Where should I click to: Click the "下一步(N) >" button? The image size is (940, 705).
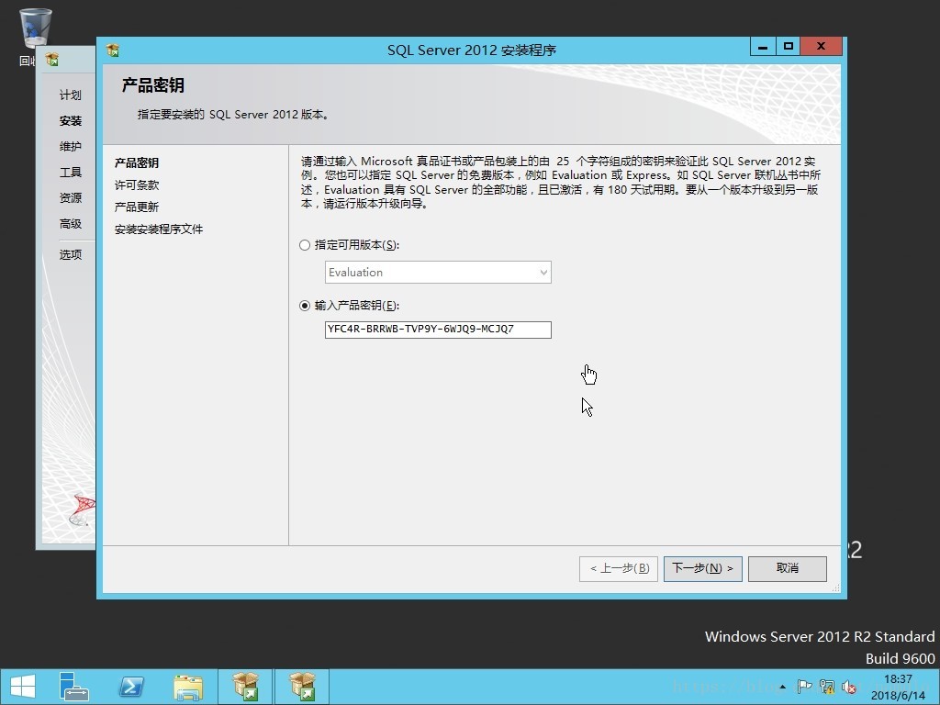point(702,568)
